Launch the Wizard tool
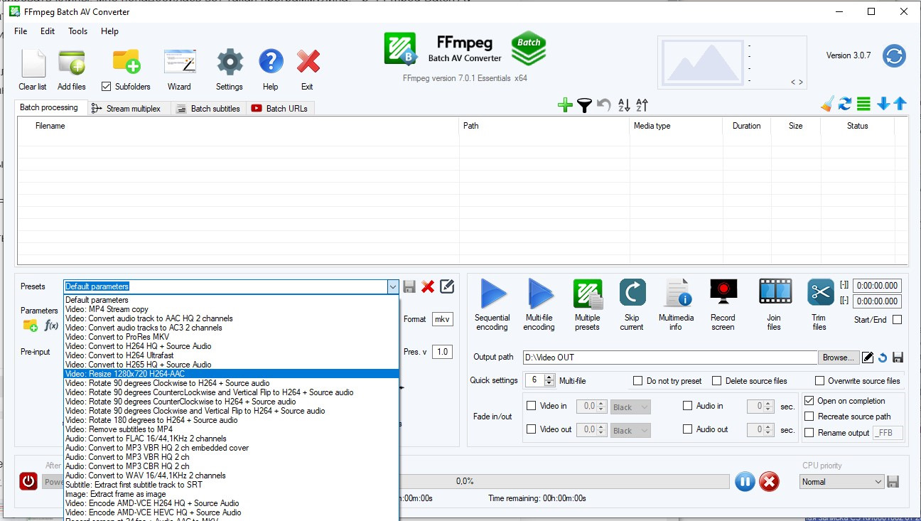921x521 pixels. 179,63
